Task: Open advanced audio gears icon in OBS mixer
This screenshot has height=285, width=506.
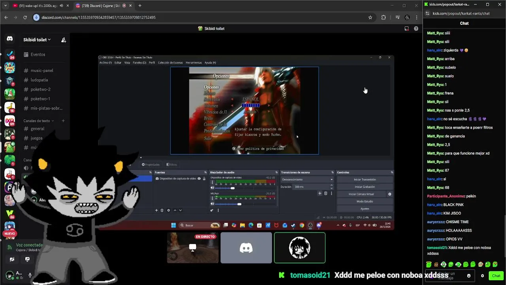Action: coord(211,210)
